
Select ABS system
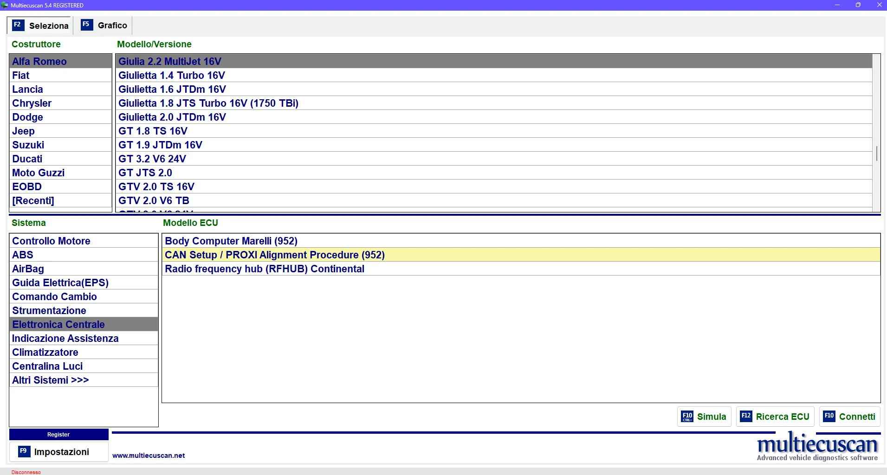(x=84, y=255)
